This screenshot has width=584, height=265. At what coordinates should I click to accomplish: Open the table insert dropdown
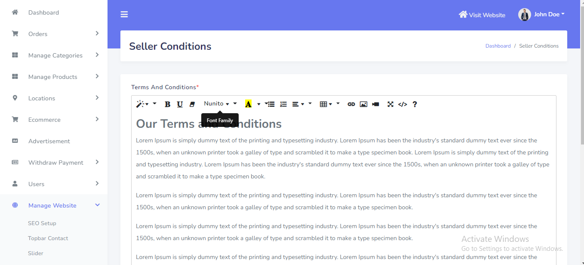pos(326,104)
